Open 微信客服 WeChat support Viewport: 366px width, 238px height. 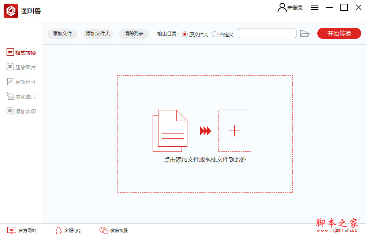(x=115, y=230)
